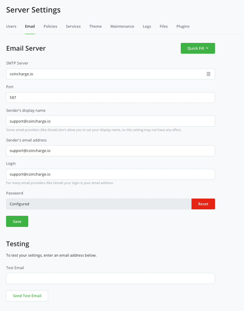Click the Sender's email address field
Image resolution: width=244 pixels, height=311 pixels.
point(110,151)
